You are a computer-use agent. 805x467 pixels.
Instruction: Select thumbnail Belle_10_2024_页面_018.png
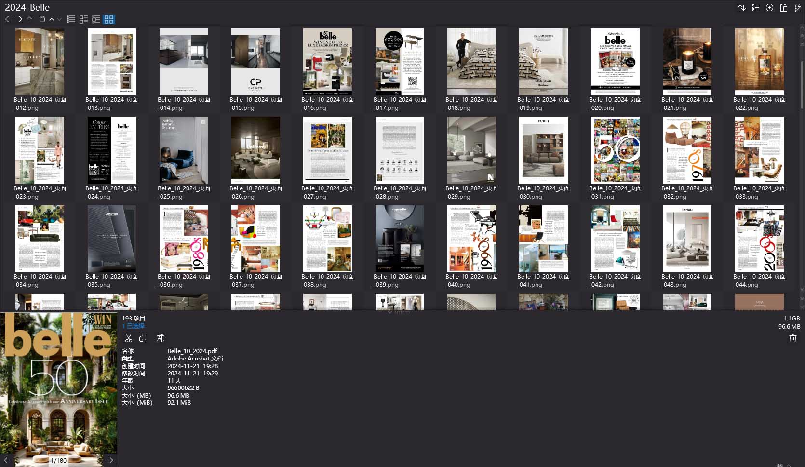(471, 62)
